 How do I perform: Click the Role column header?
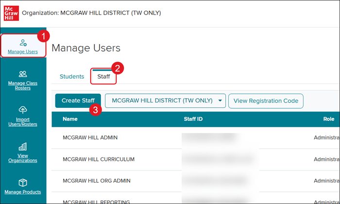point(328,119)
